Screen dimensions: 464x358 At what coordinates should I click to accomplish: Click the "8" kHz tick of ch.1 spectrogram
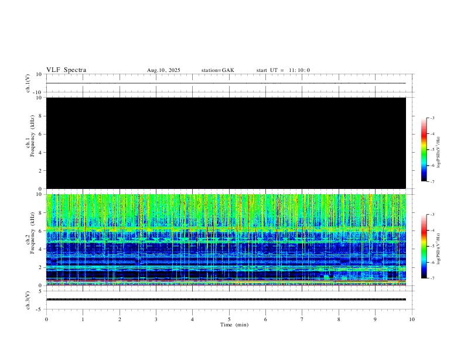[x=41, y=116]
